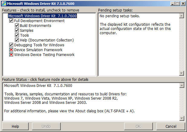Minimize the Driver Kit window
Screen dimensions: 187x132
tap(172, 4)
